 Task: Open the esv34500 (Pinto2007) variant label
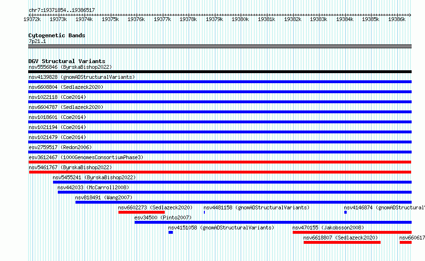click(163, 217)
